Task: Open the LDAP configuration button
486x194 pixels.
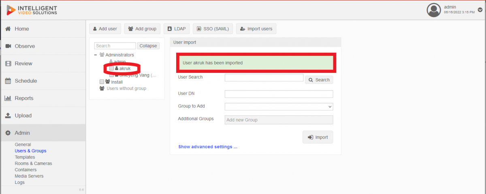Action: [x=177, y=29]
